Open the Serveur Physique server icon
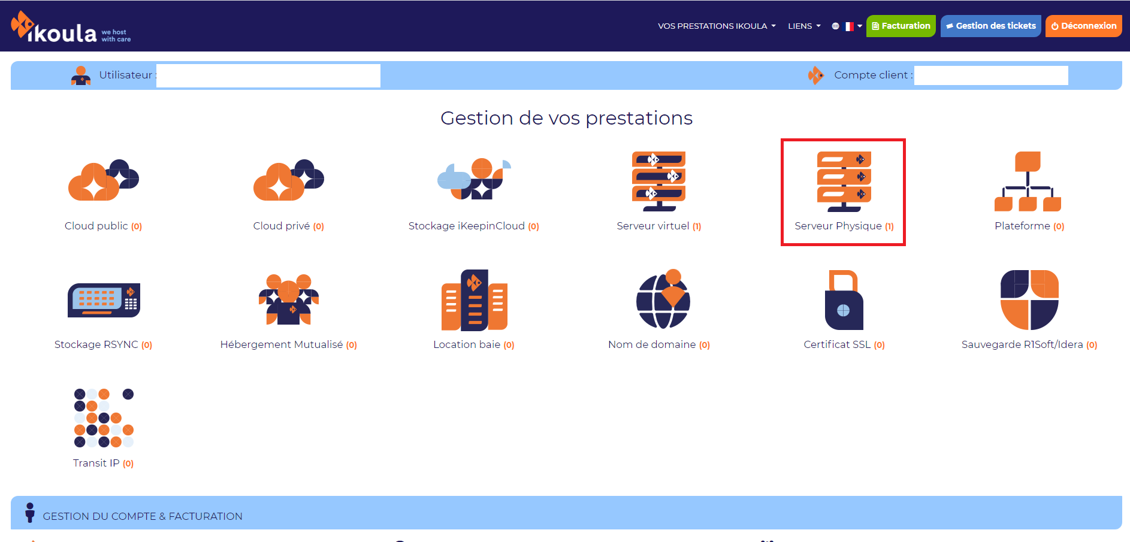 coord(844,181)
